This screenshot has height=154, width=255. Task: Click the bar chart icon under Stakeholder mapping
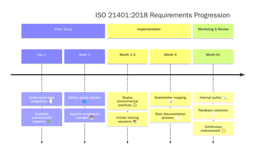(x=170, y=101)
